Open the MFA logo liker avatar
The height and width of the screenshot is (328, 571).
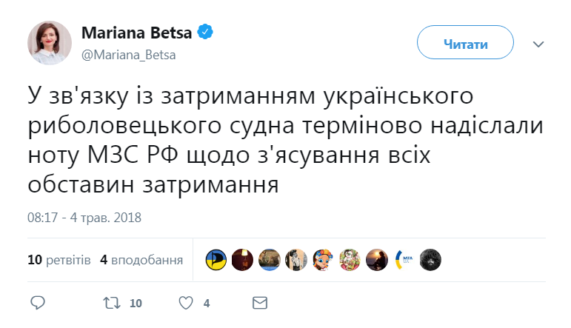[x=404, y=259]
